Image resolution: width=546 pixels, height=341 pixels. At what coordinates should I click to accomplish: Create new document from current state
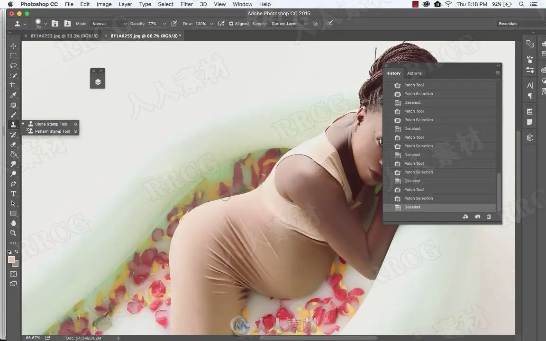coord(465,216)
